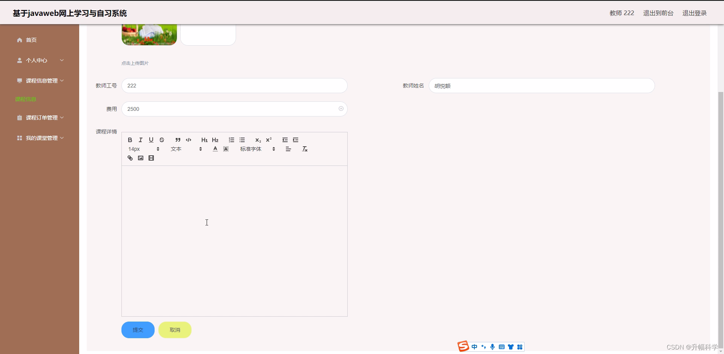Toggle the numbered list formatting

[x=231, y=140]
